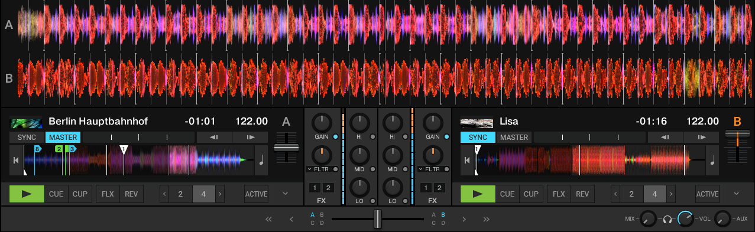Toggle ACTIVE loop on Deck A
The width and height of the screenshot is (755, 232).
[x=257, y=194]
